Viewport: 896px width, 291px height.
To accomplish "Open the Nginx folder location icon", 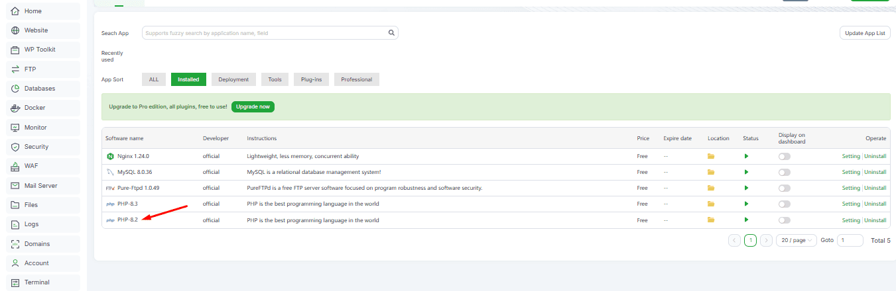I will [711, 156].
